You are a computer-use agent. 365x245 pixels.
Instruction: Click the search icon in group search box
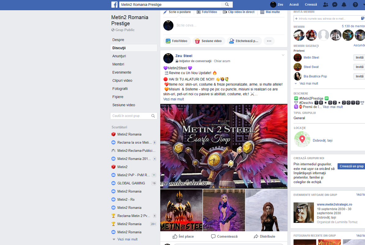tap(153, 116)
